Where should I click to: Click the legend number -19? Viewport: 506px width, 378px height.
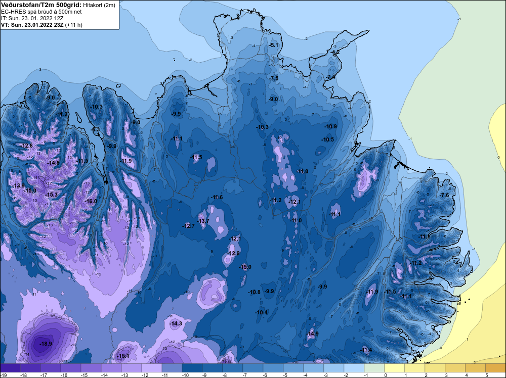coord(3,375)
